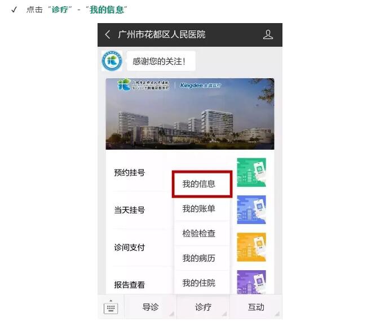The height and width of the screenshot is (322, 380).
Task: Collapse the 诊疗 bottom menu
Action: click(x=203, y=307)
